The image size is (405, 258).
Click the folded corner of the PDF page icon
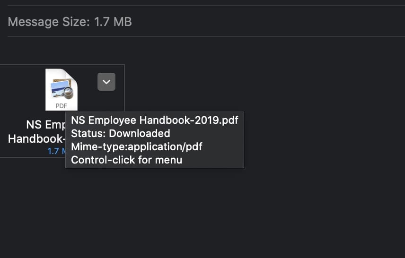pos(72,75)
